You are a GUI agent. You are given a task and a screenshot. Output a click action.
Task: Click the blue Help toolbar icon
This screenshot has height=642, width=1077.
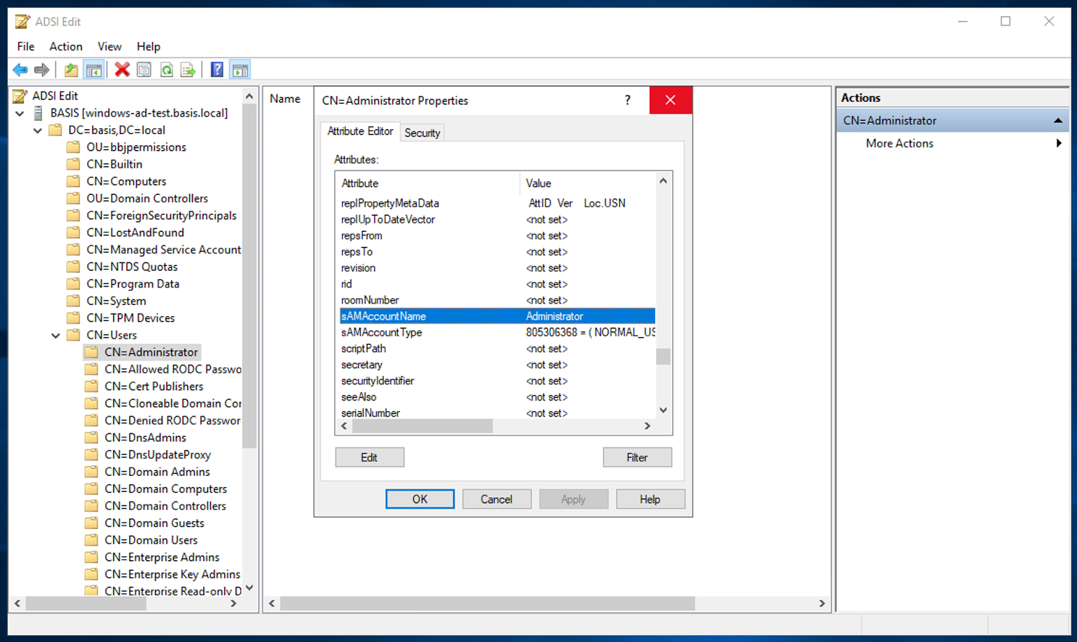click(x=217, y=70)
